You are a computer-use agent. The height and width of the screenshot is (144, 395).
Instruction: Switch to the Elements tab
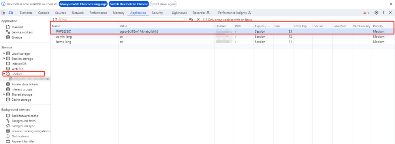[x=26, y=13]
